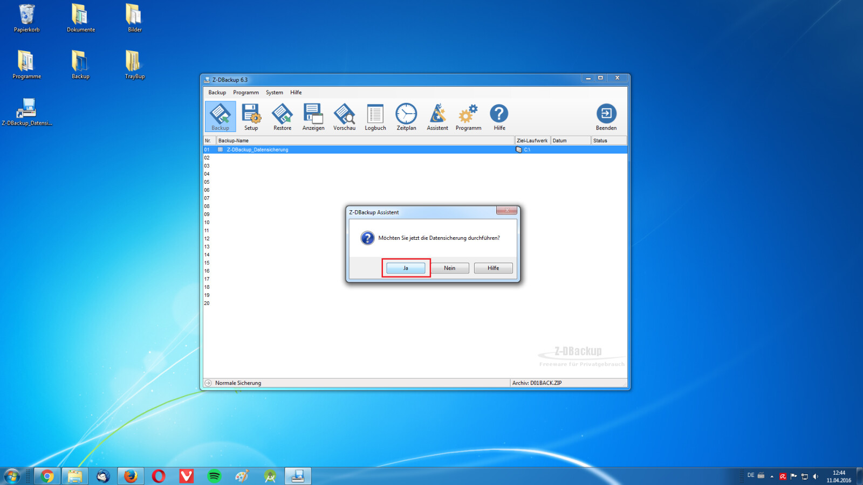
Task: Click the Normale Sicherung status bar entry
Action: pyautogui.click(x=238, y=383)
